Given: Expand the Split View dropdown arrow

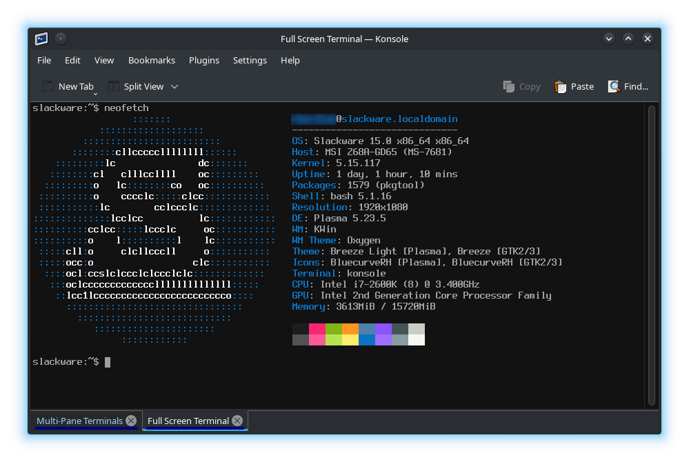Looking at the screenshot, I should click(x=174, y=86).
